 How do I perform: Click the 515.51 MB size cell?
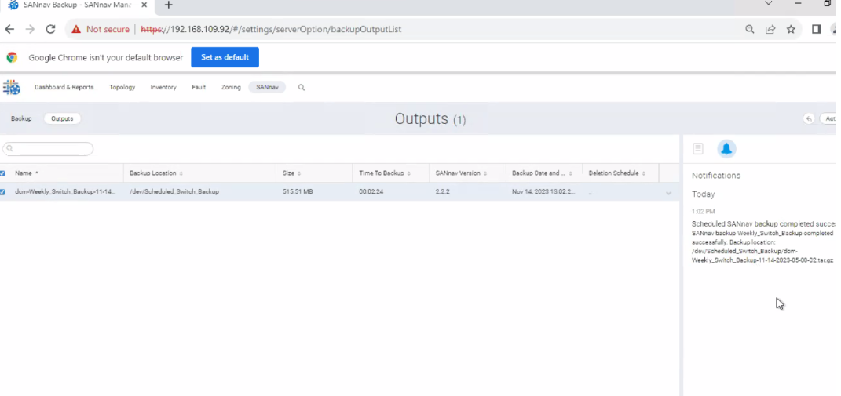[x=298, y=191]
